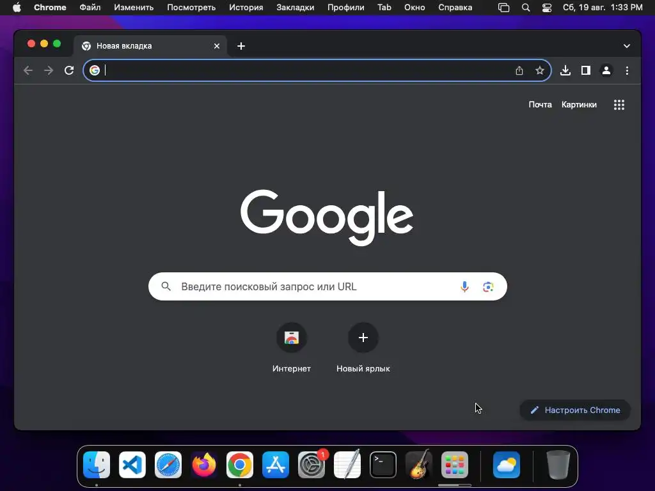Launch Visual Studio Code from Dock

pos(132,465)
